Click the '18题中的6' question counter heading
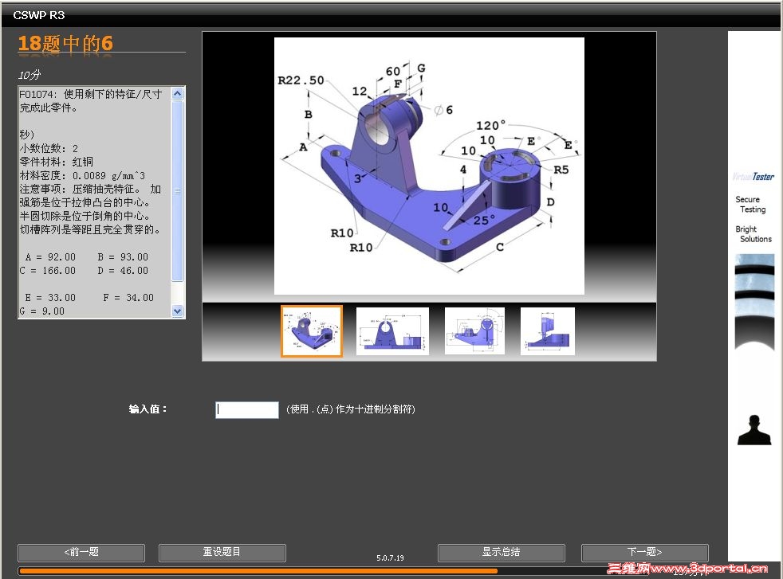This screenshot has height=579, width=783. 65,43
